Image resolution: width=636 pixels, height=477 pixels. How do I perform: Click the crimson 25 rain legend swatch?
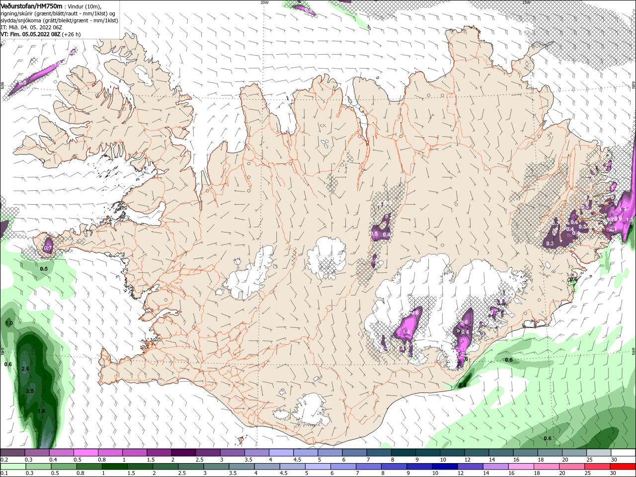pyautogui.click(x=597, y=467)
